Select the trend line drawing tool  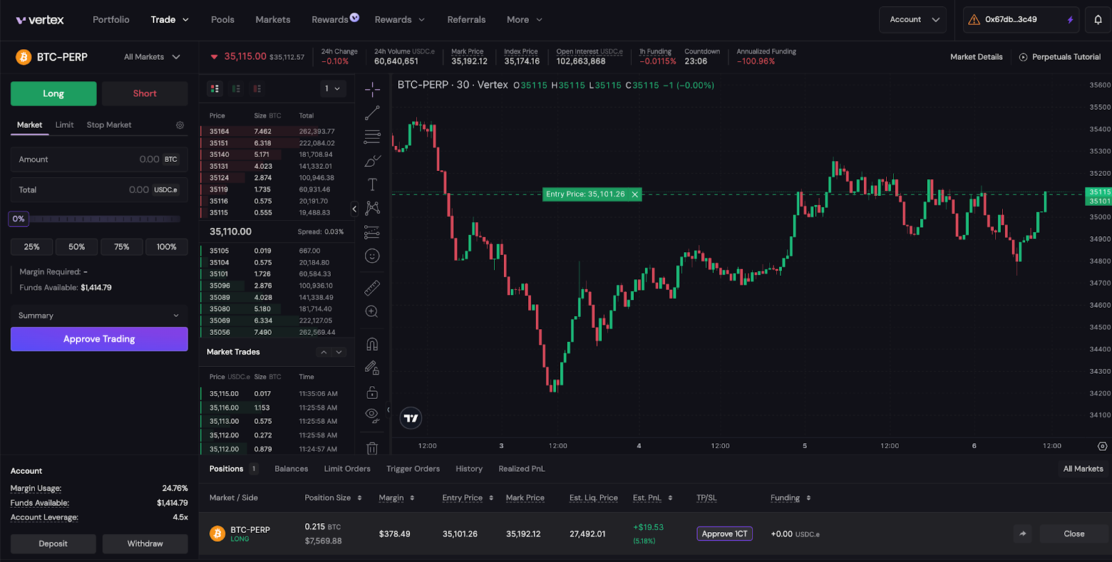pyautogui.click(x=373, y=113)
